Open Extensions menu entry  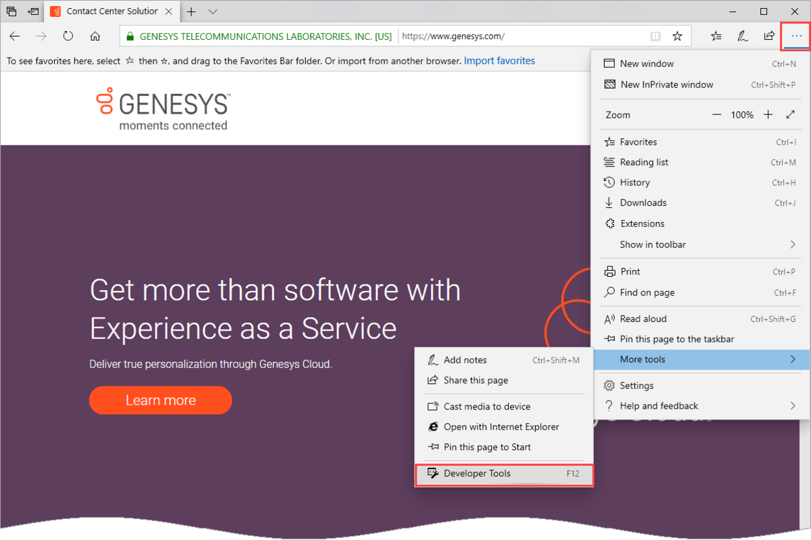click(x=700, y=223)
